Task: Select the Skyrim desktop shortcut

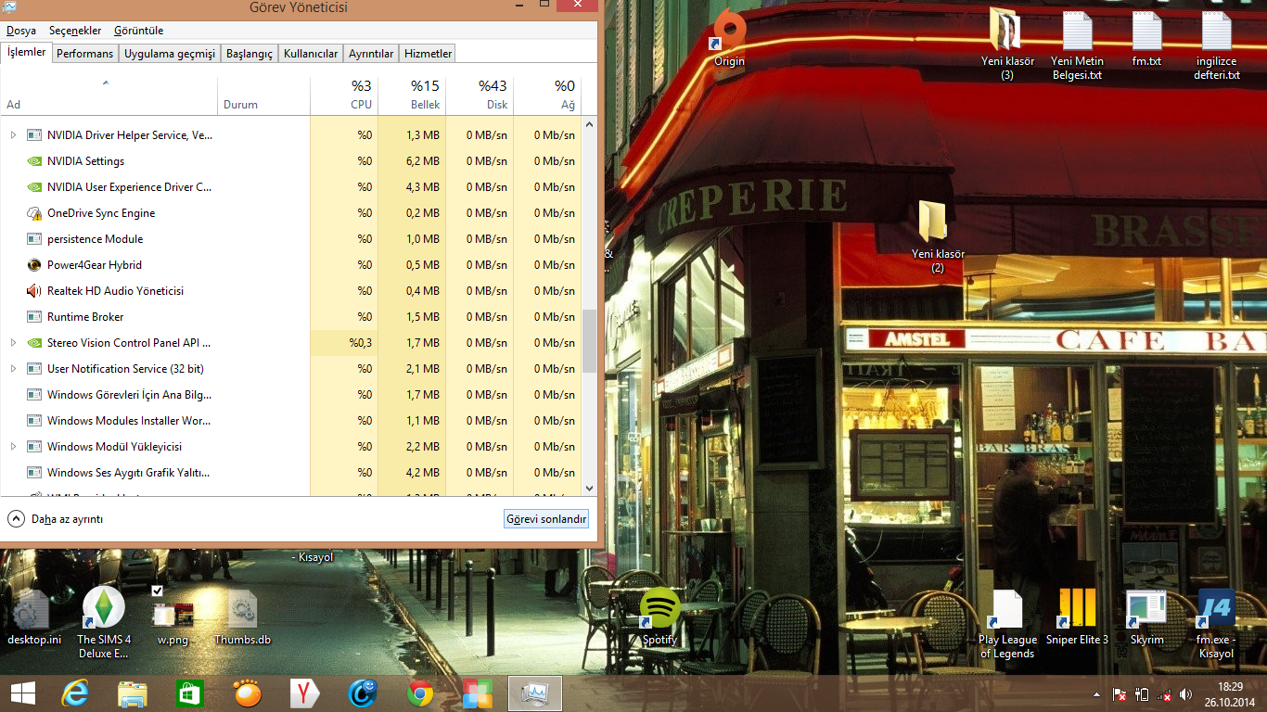Action: pyautogui.click(x=1146, y=617)
